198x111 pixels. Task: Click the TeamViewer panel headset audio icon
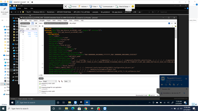pyautogui.click(x=166, y=84)
